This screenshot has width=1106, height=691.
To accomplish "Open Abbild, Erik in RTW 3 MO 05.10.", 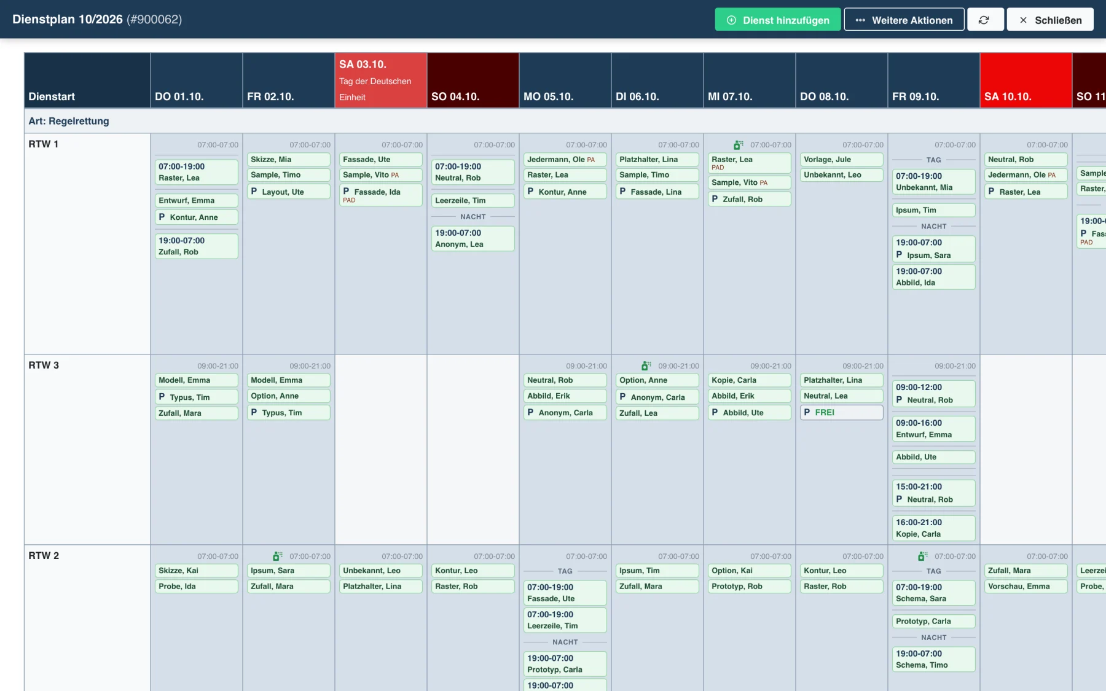I will point(565,396).
